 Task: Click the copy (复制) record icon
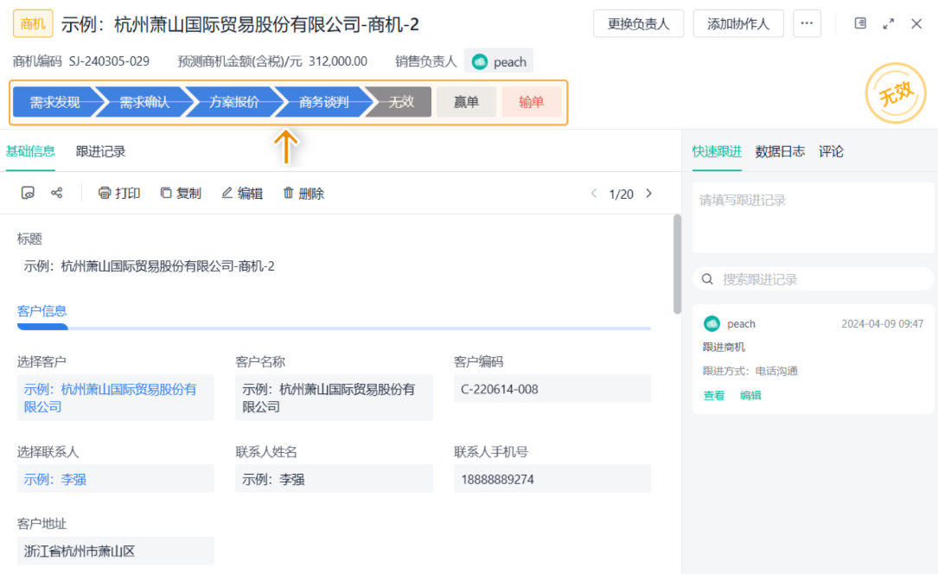coord(166,194)
